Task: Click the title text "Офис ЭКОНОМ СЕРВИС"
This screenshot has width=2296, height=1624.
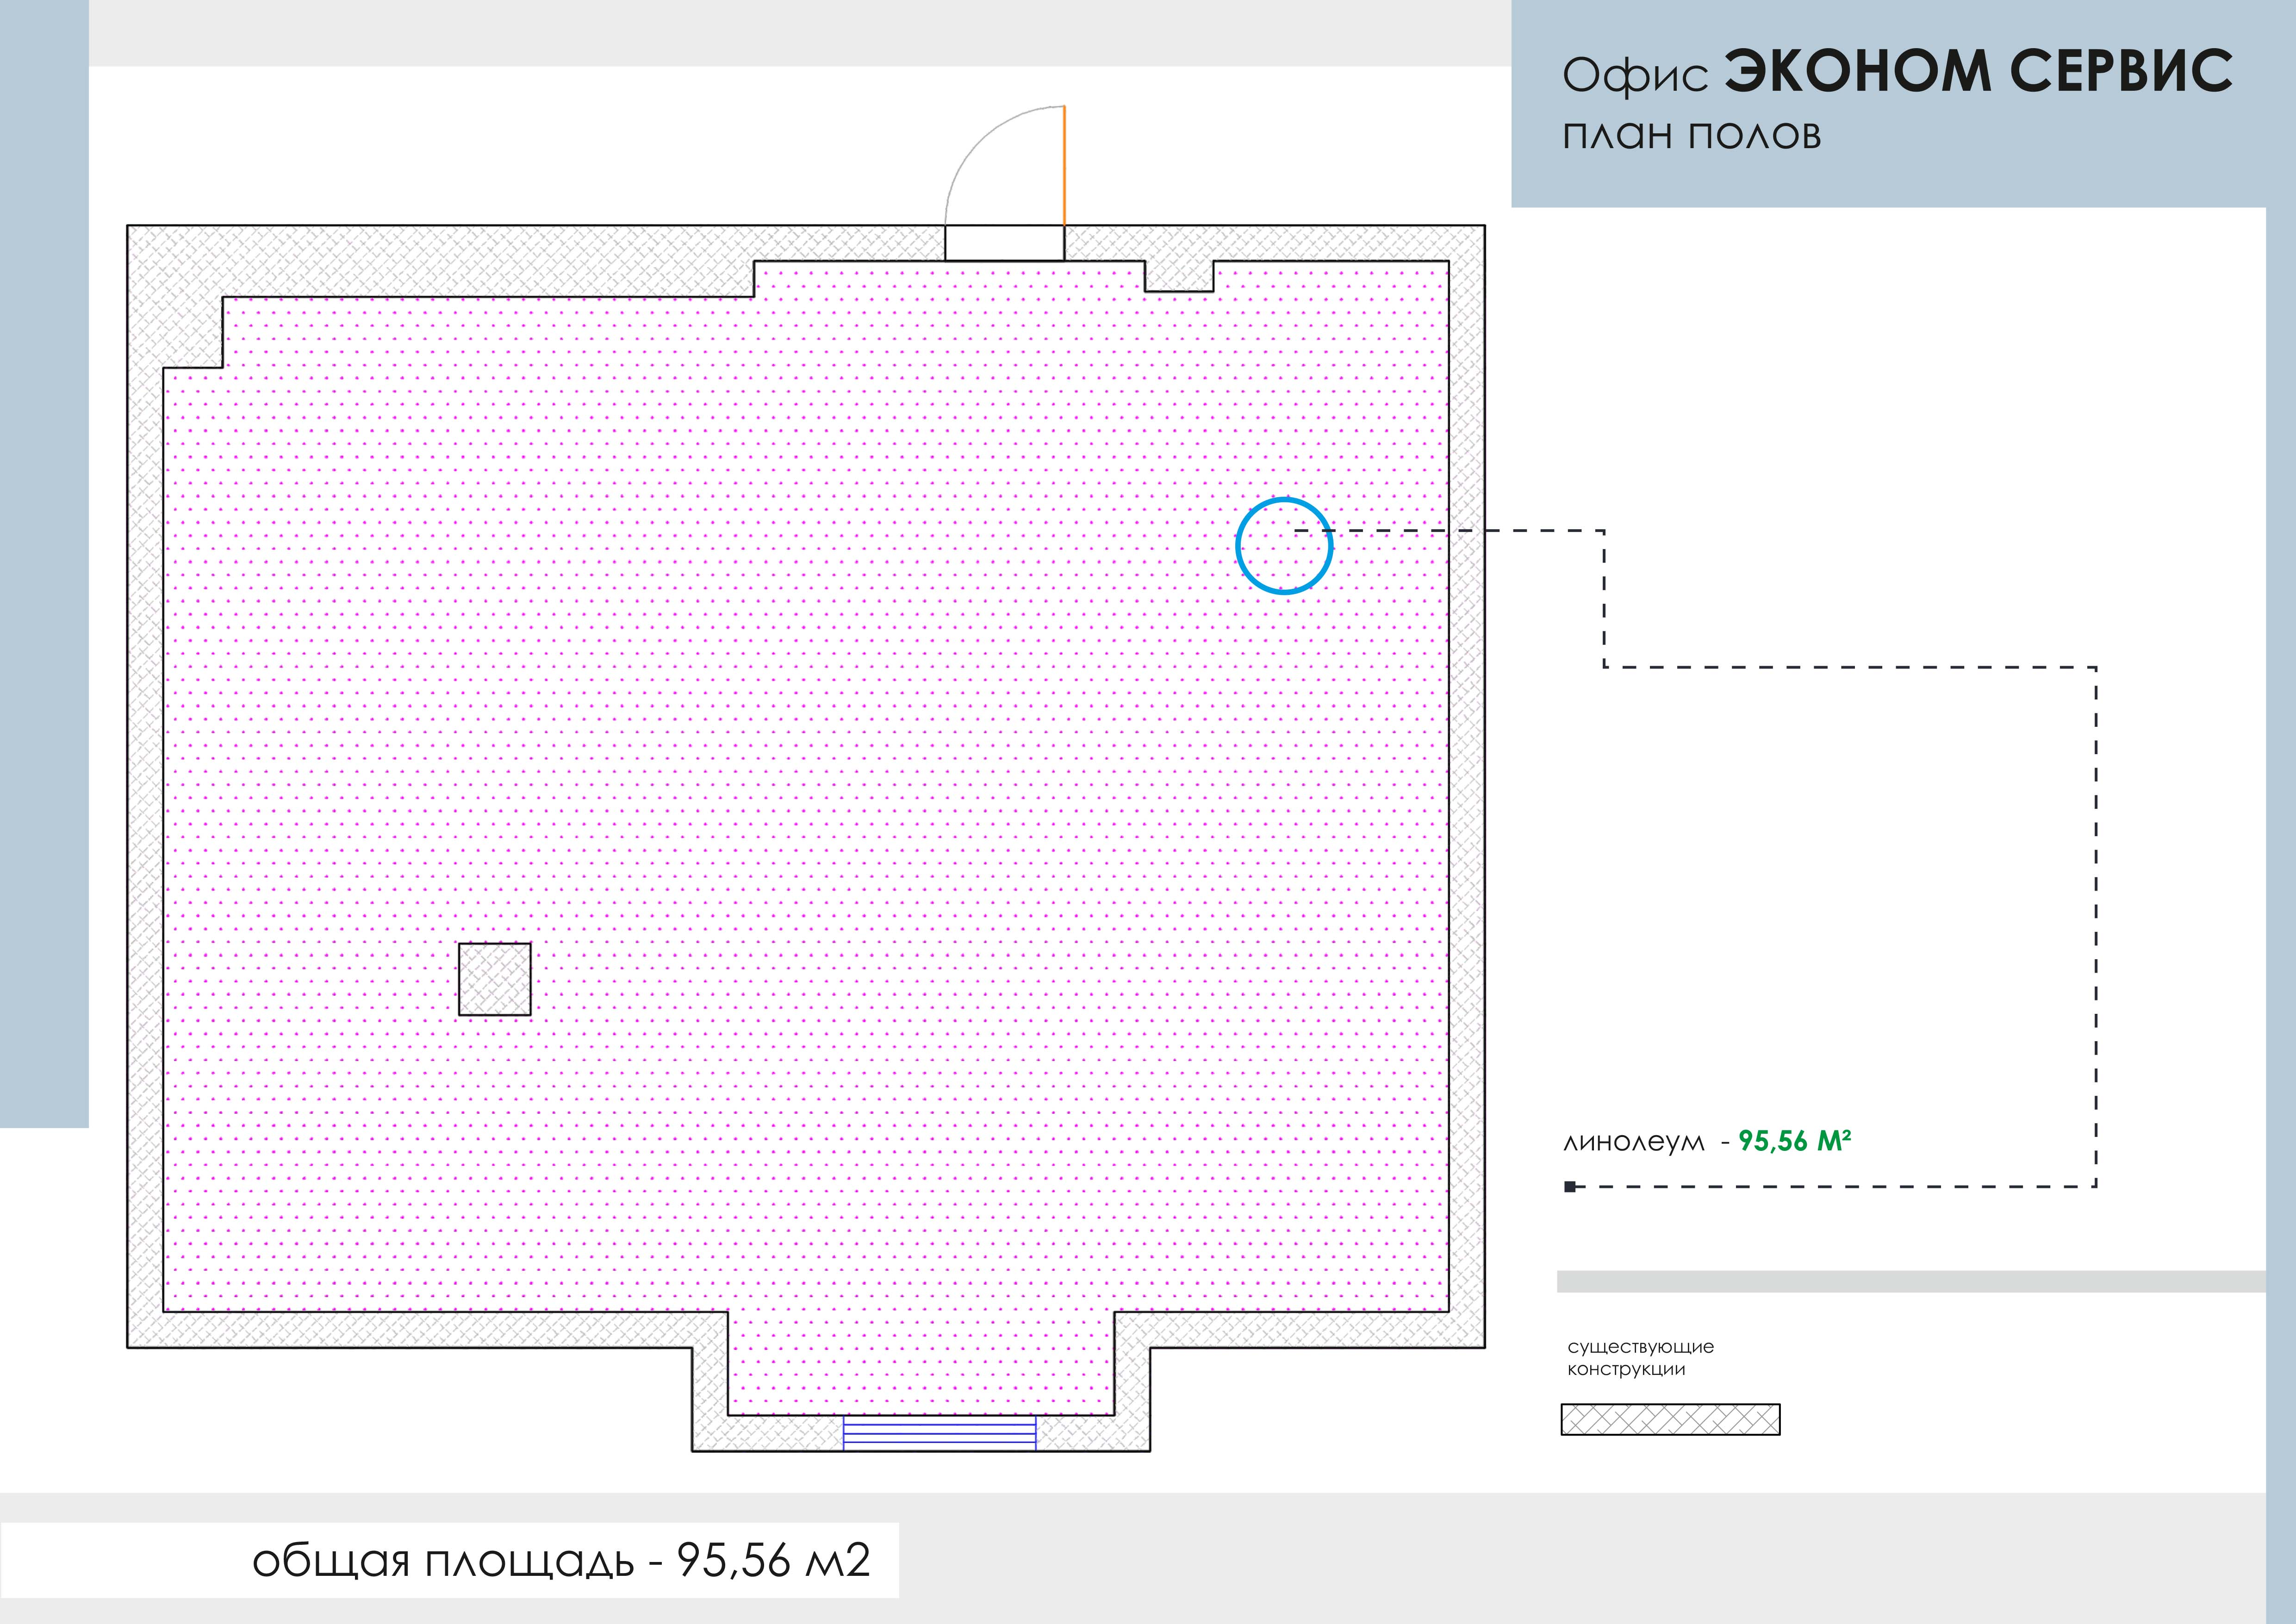Action: [x=1897, y=72]
